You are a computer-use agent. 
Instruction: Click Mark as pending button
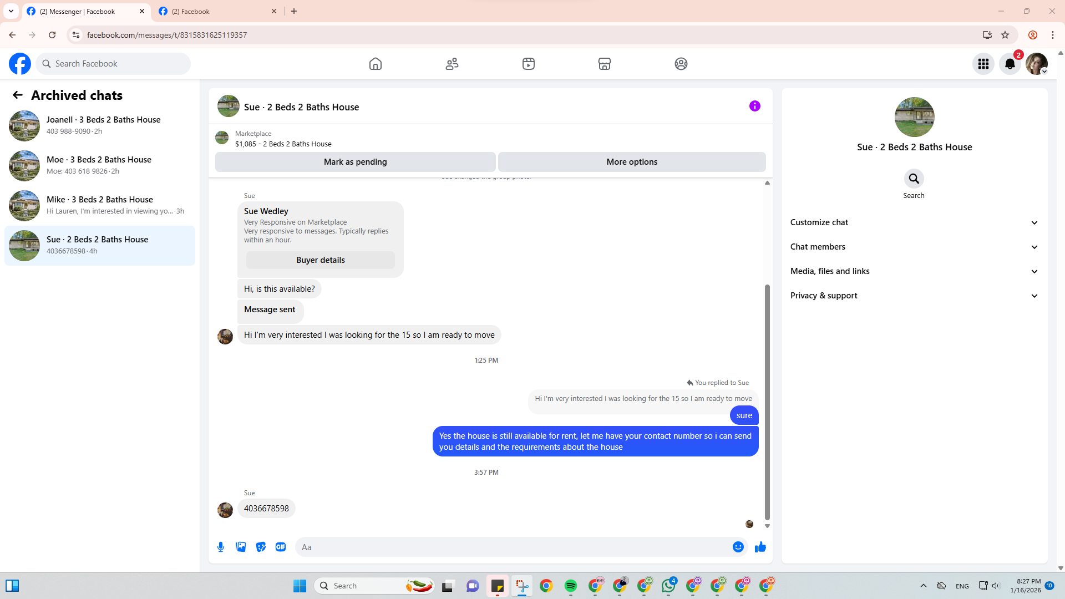355,162
